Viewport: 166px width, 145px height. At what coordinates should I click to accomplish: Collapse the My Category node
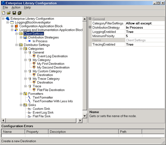(x=25, y=60)
